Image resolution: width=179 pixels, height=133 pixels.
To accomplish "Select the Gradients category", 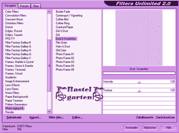I will pos(11,77).
